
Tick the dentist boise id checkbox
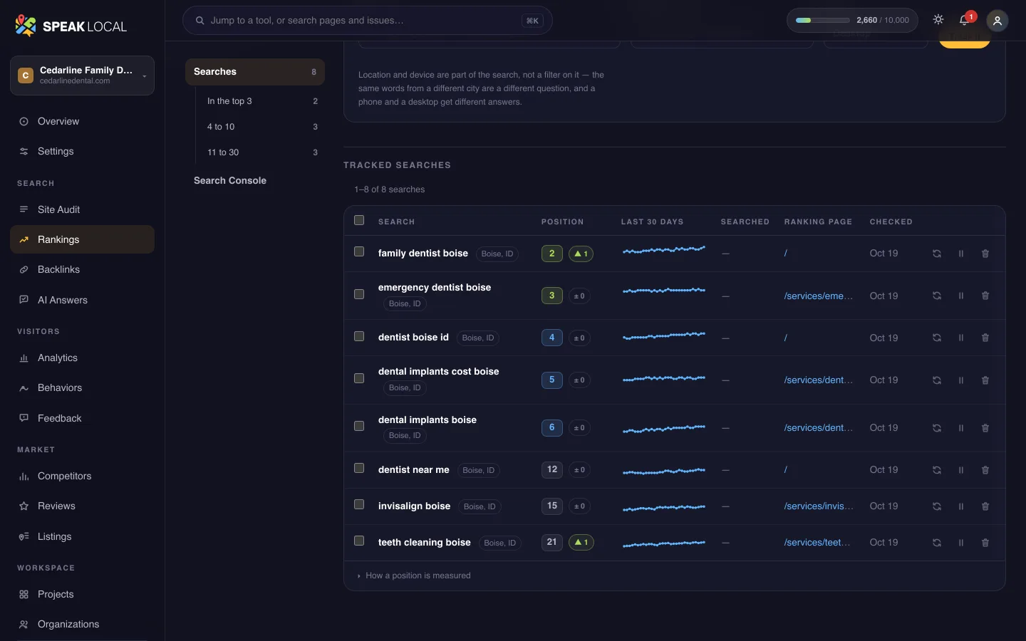pyautogui.click(x=359, y=336)
